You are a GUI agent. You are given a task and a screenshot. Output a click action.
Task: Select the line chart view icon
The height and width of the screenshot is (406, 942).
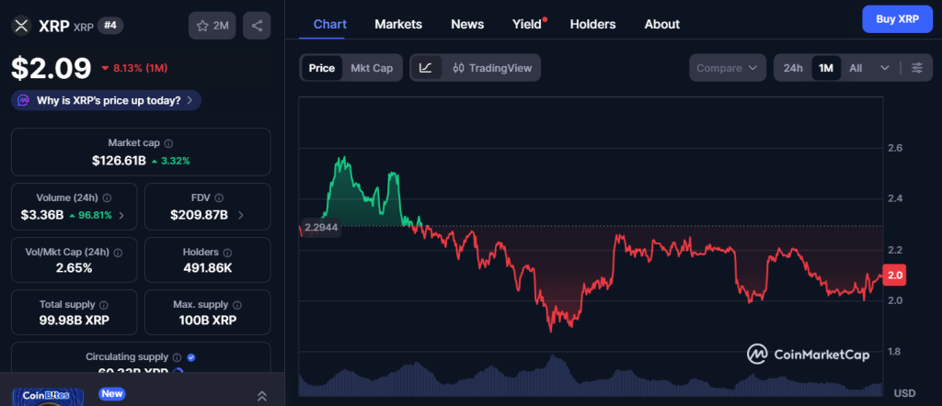point(426,68)
